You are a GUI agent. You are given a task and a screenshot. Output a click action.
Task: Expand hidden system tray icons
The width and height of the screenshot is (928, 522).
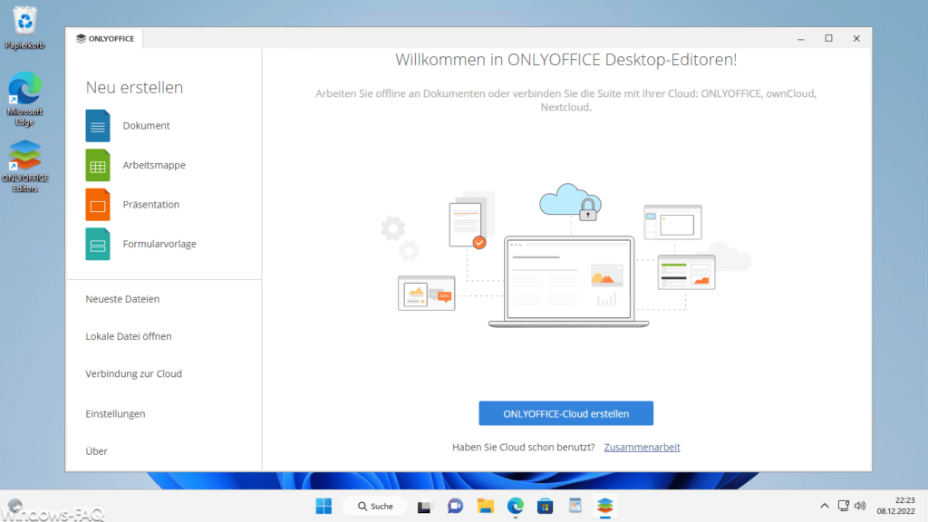point(824,506)
